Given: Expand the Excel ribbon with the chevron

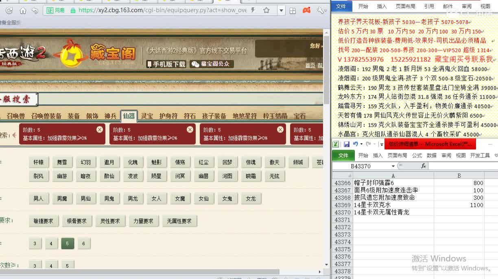Looking at the screenshot, I should tap(496, 155).
